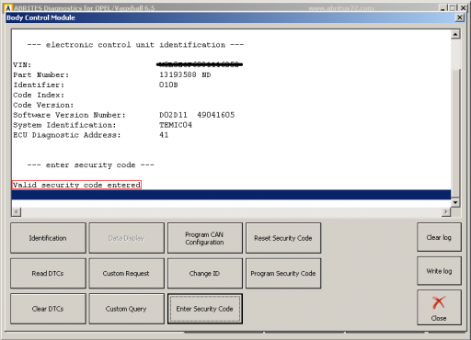Click 'VIN:' label in log

[x=22, y=64]
